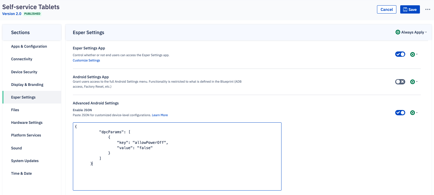
Task: Click the Save button with disk icon
Action: [410, 9]
